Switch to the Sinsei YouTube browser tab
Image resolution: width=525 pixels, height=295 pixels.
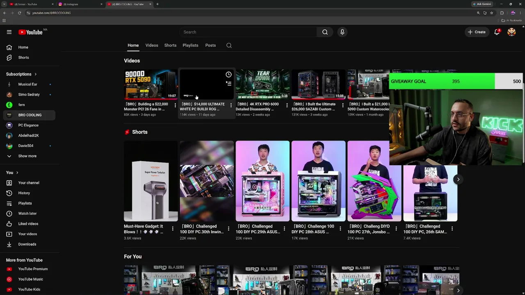pos(30,4)
